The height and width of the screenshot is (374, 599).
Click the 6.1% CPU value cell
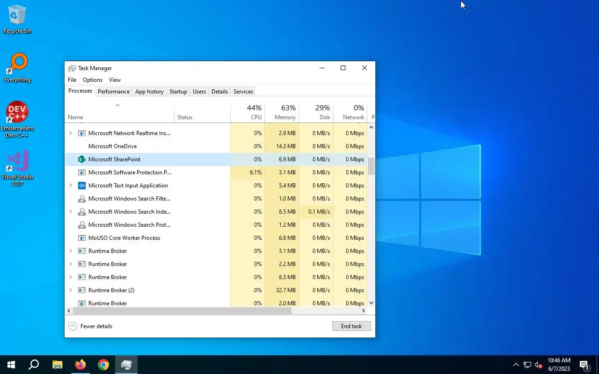click(248, 173)
